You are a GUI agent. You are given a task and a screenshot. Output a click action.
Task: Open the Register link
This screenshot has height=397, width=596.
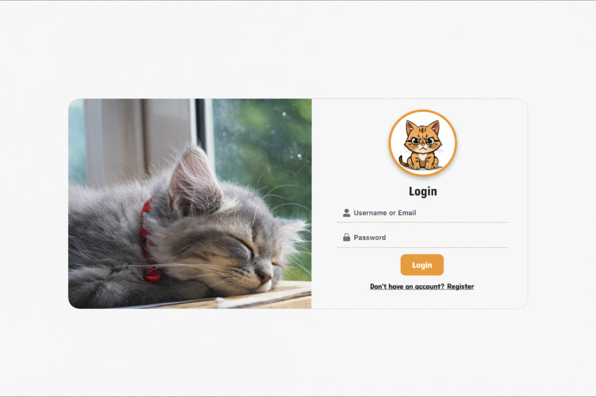pos(460,287)
